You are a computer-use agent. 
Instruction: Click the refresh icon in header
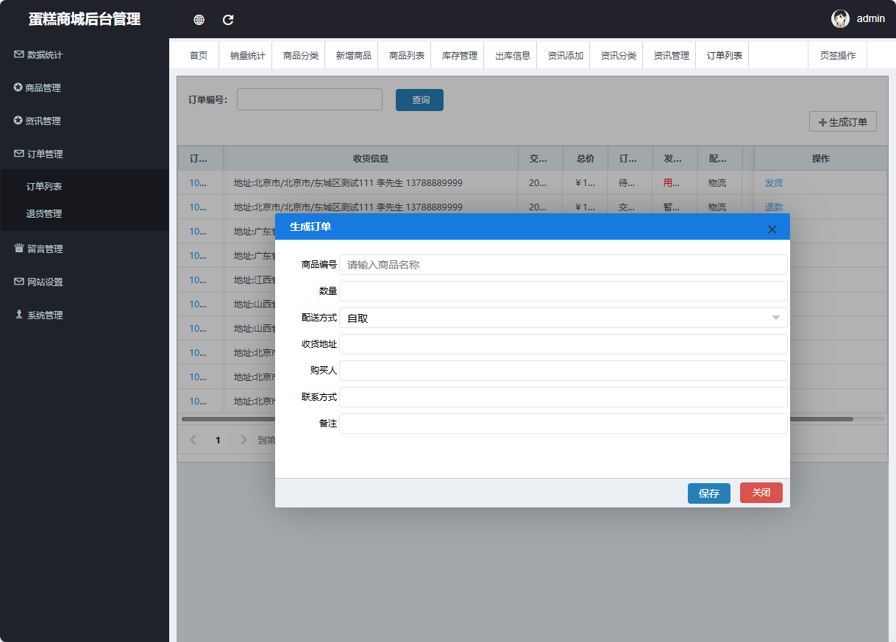pos(228,20)
